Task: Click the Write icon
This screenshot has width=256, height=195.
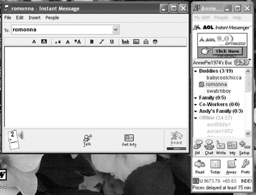Action: pos(221,147)
